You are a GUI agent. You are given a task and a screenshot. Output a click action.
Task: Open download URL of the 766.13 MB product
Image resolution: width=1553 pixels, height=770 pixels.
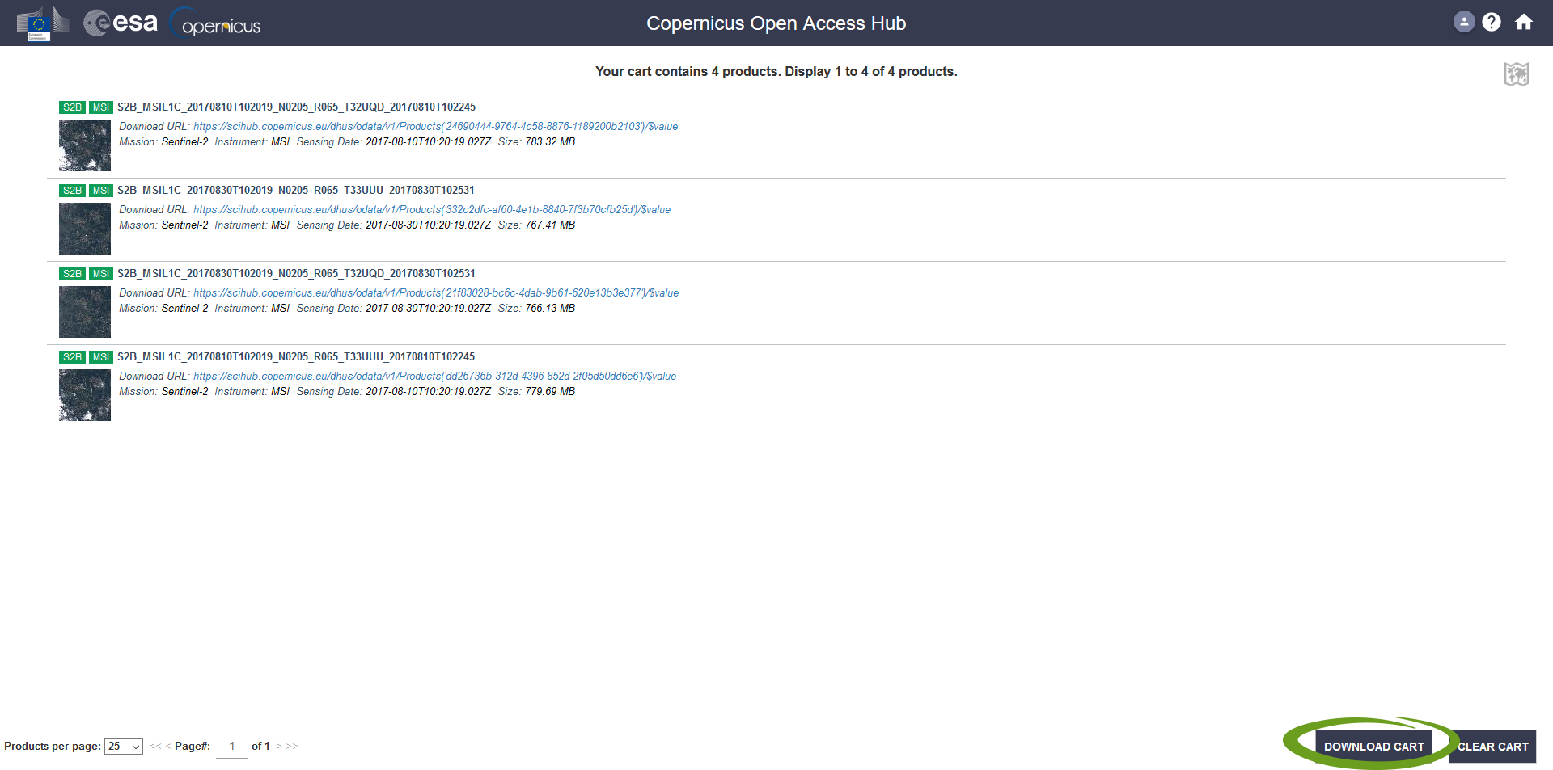tap(435, 293)
